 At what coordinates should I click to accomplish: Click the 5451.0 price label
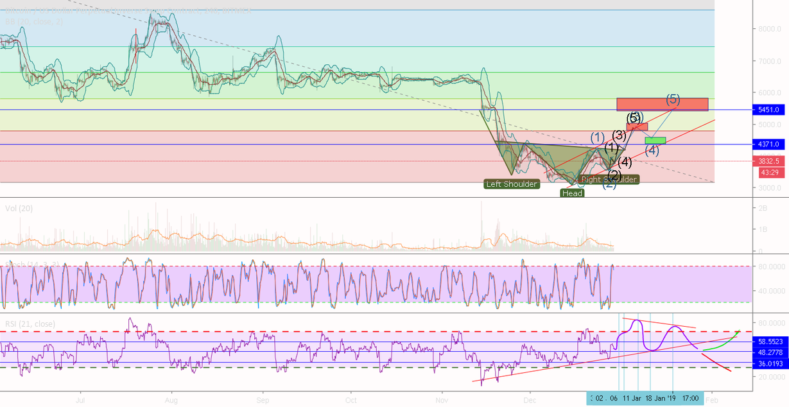768,110
